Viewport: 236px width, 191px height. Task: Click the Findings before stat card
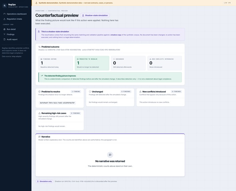(56, 63)
